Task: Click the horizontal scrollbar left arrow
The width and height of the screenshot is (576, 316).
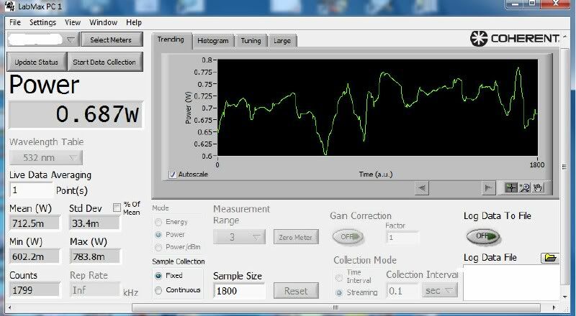Action: [9, 307]
